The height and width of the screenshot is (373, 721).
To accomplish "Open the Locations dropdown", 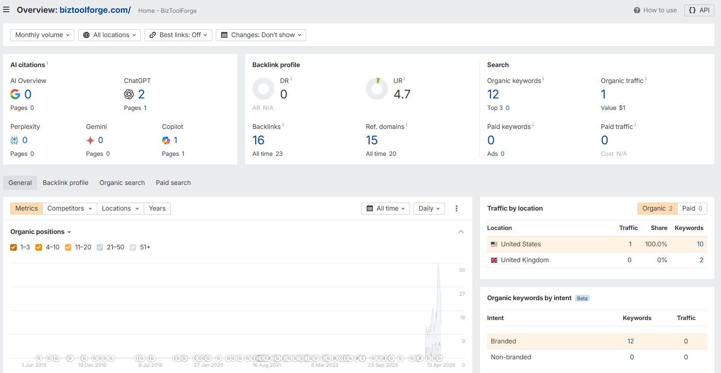I will [x=120, y=208].
